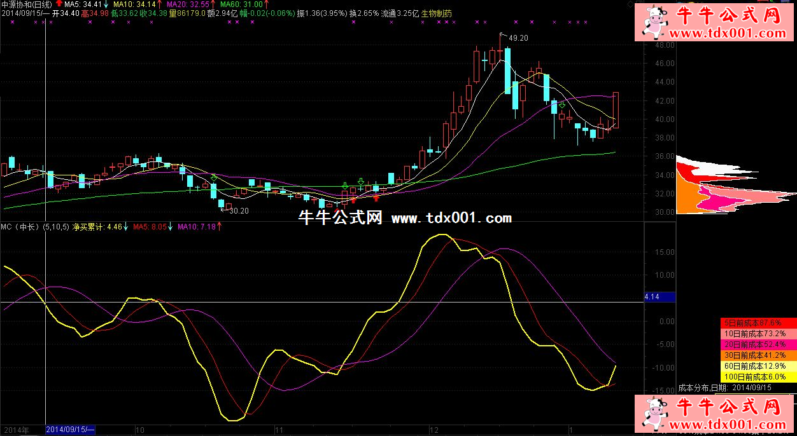Click the red up-arrow after MA60 31.00

click(x=267, y=4)
